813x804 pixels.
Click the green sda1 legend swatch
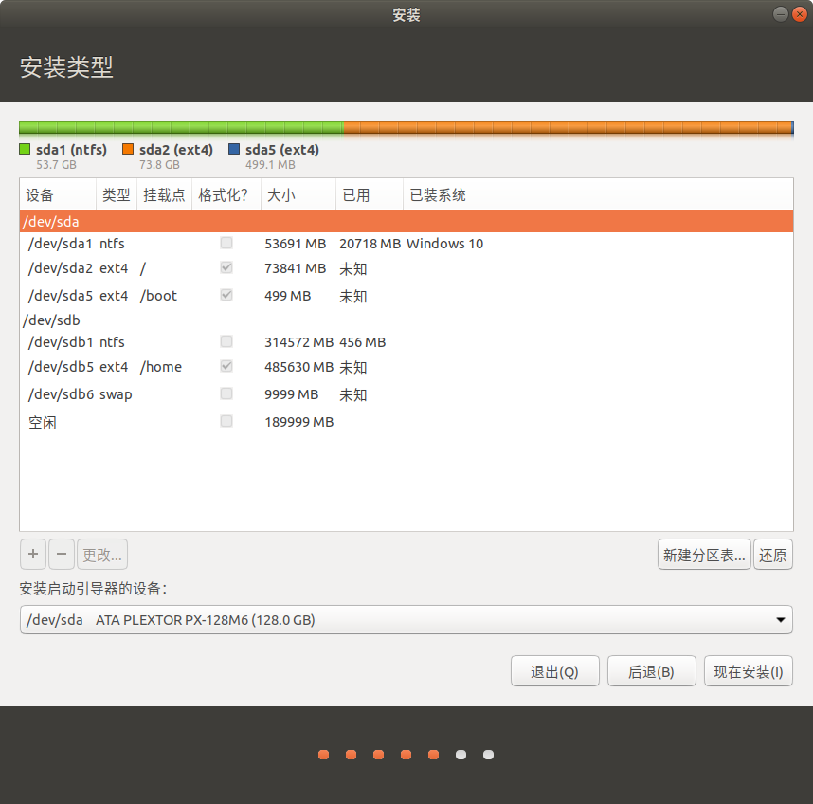point(25,150)
